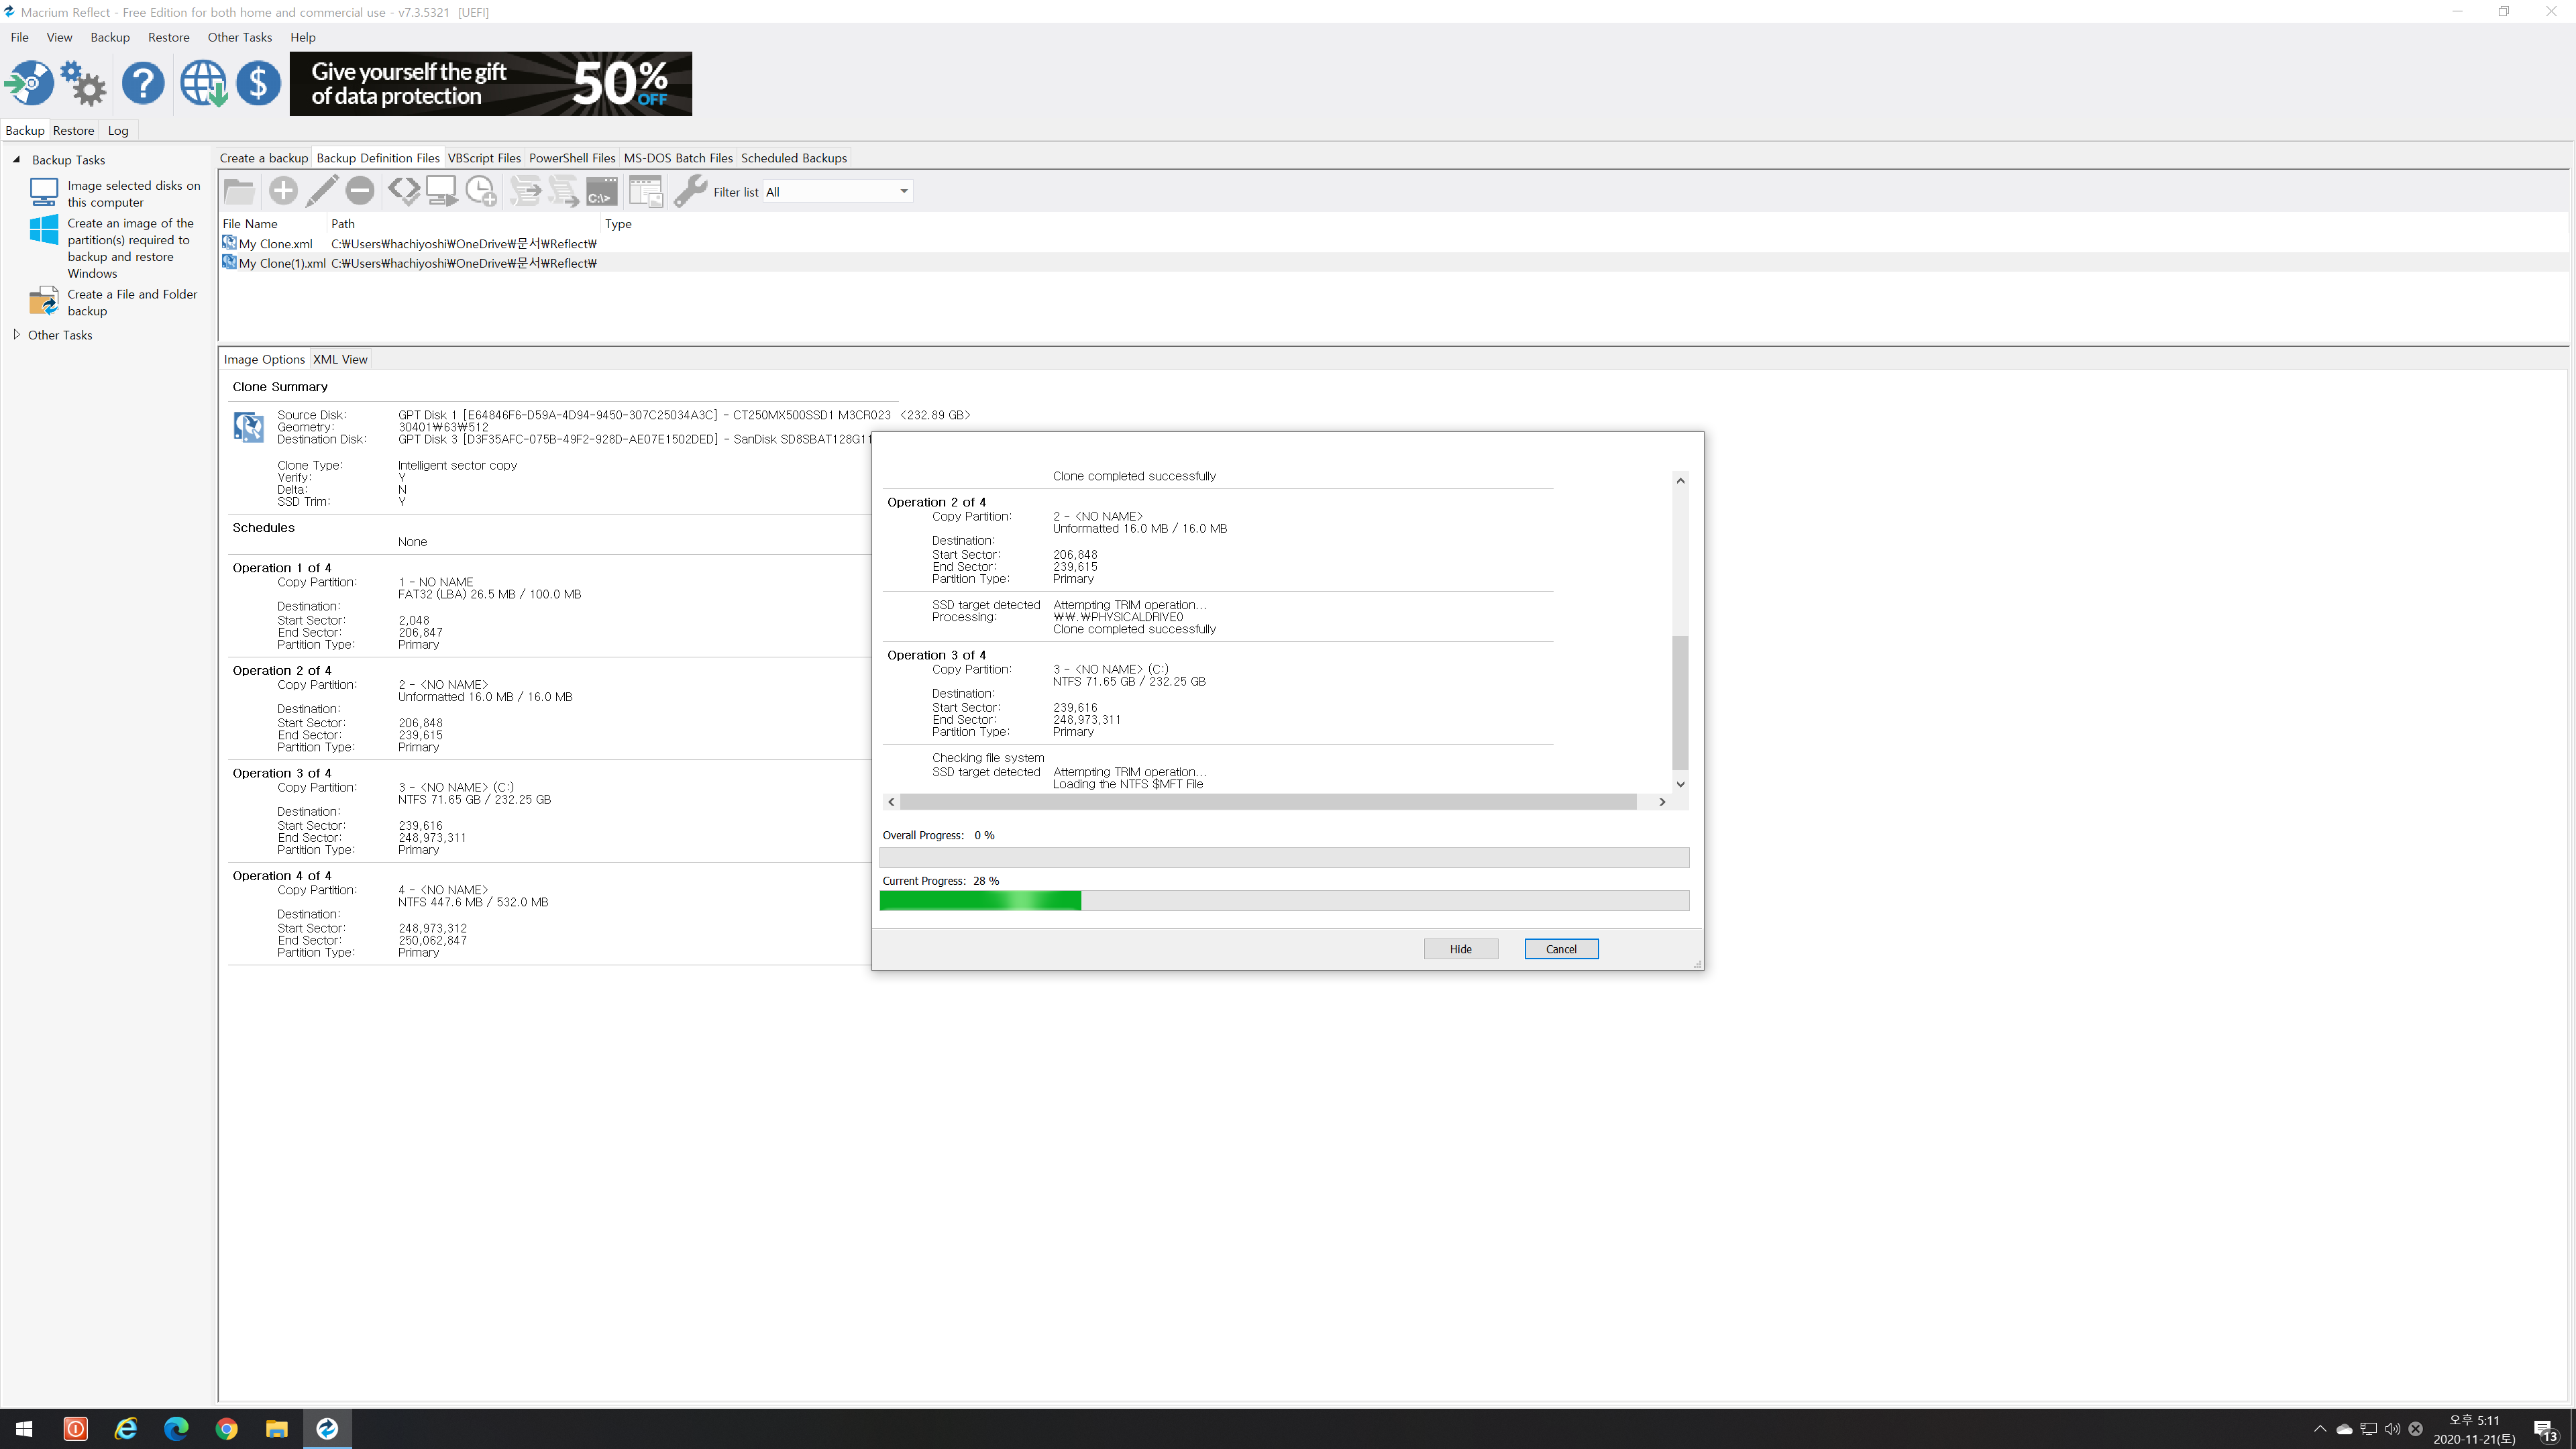
Task: Click the dollar sign purchase icon
Action: coord(258,83)
